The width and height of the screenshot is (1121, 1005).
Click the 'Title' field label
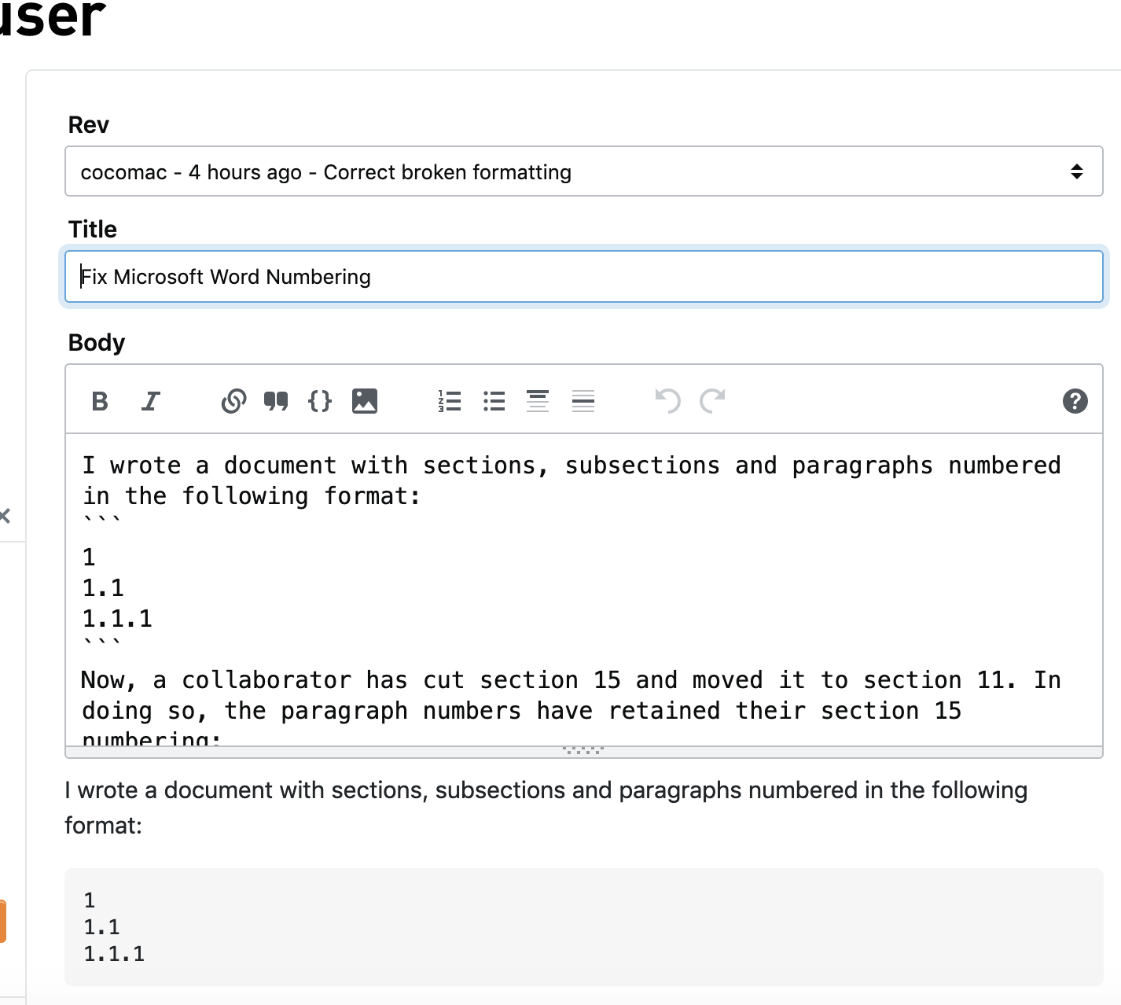92,230
